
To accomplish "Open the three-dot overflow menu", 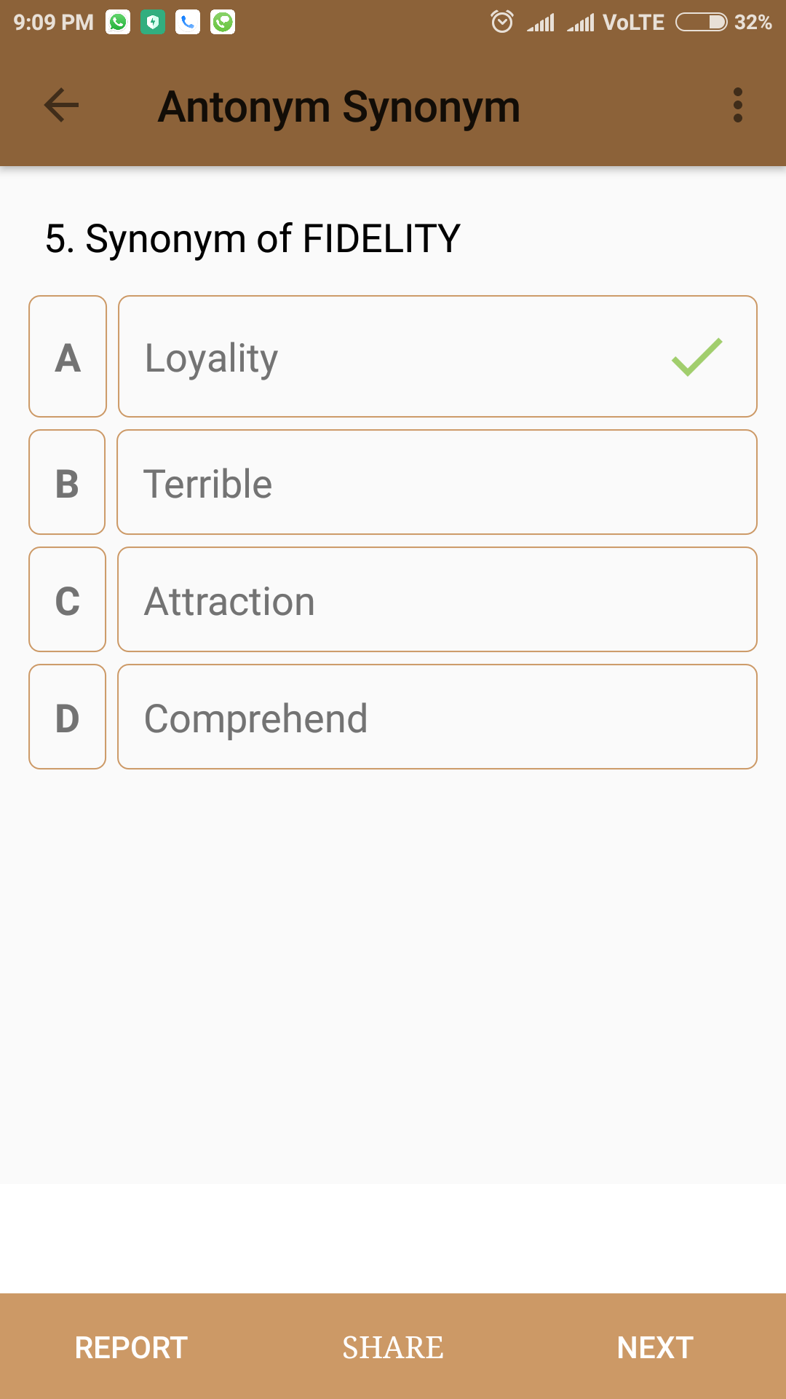I will (737, 106).
